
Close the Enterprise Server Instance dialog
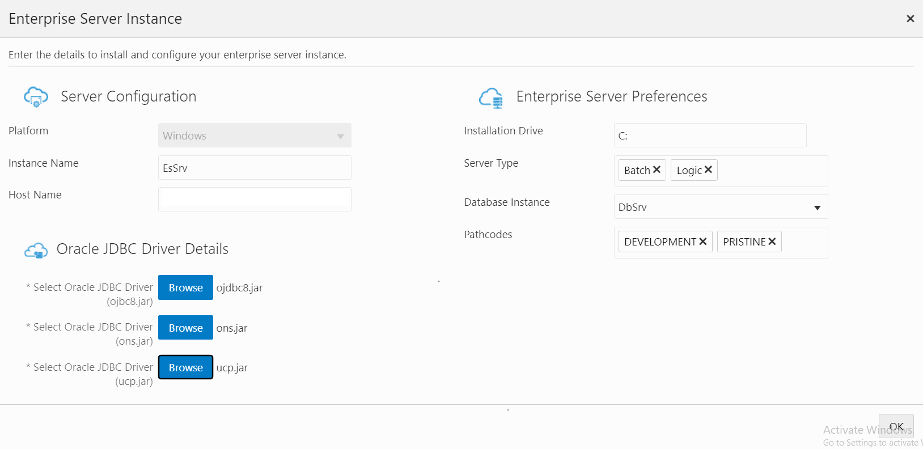pyautogui.click(x=911, y=19)
